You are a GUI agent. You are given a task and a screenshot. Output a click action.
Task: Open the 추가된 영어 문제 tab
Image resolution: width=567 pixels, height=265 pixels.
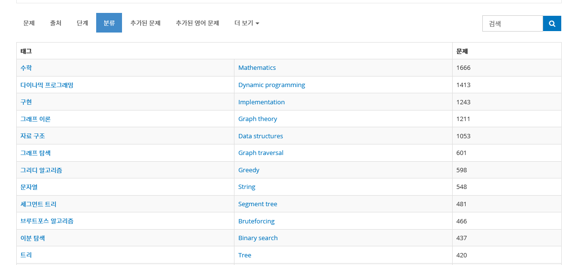198,23
